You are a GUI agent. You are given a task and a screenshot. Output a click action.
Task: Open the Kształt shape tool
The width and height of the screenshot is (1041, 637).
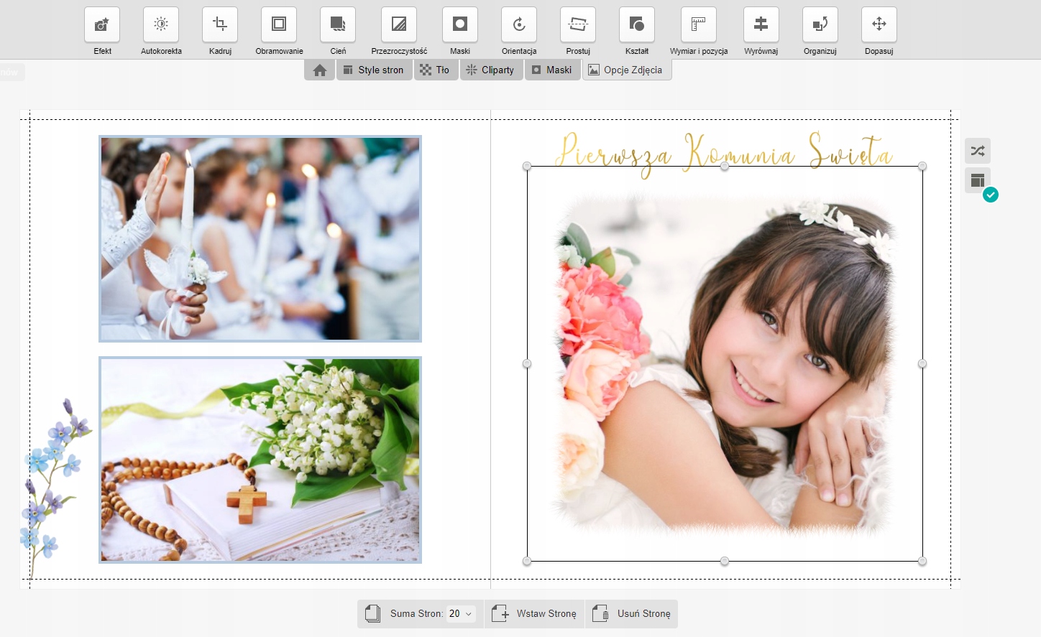(x=637, y=24)
